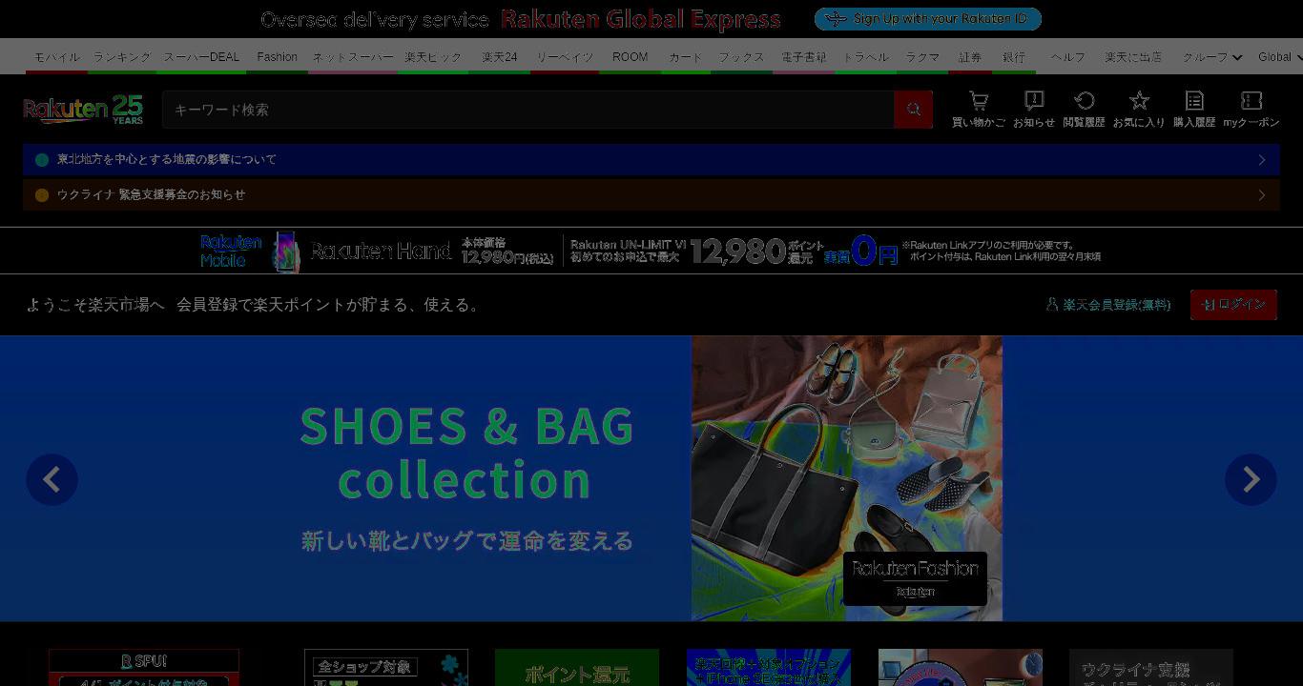
Task: Open the 銀行 nav tab
Action: coord(1014,57)
